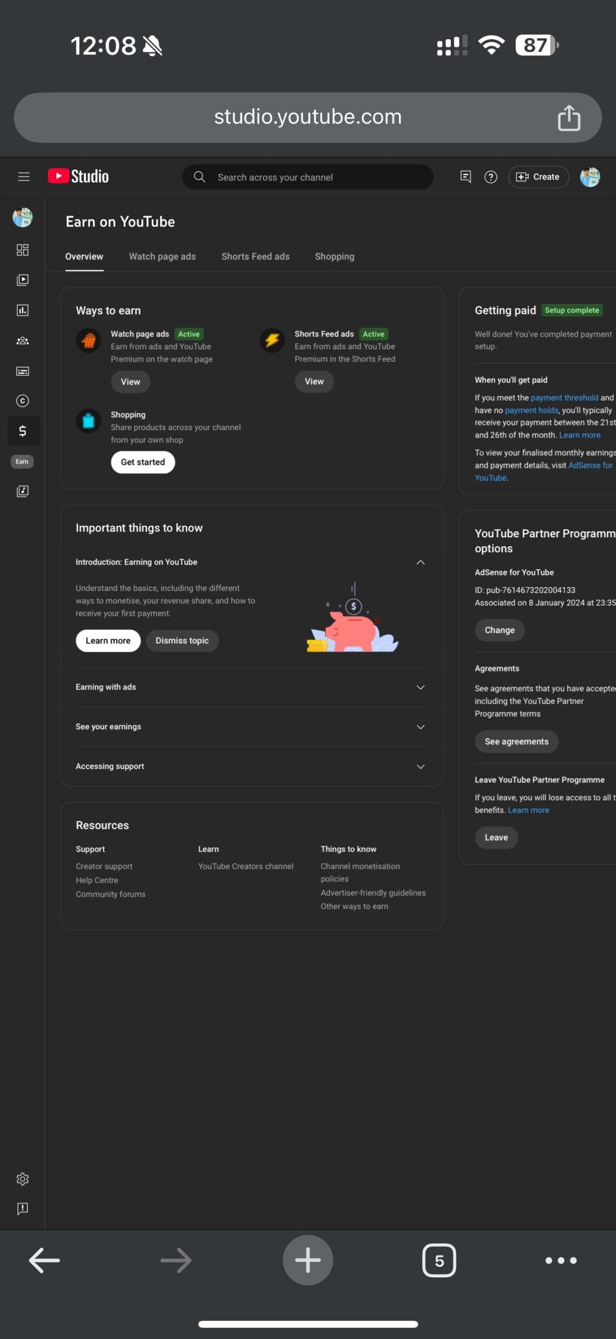Expand the Earning with ads section
The width and height of the screenshot is (616, 1339).
coord(252,687)
